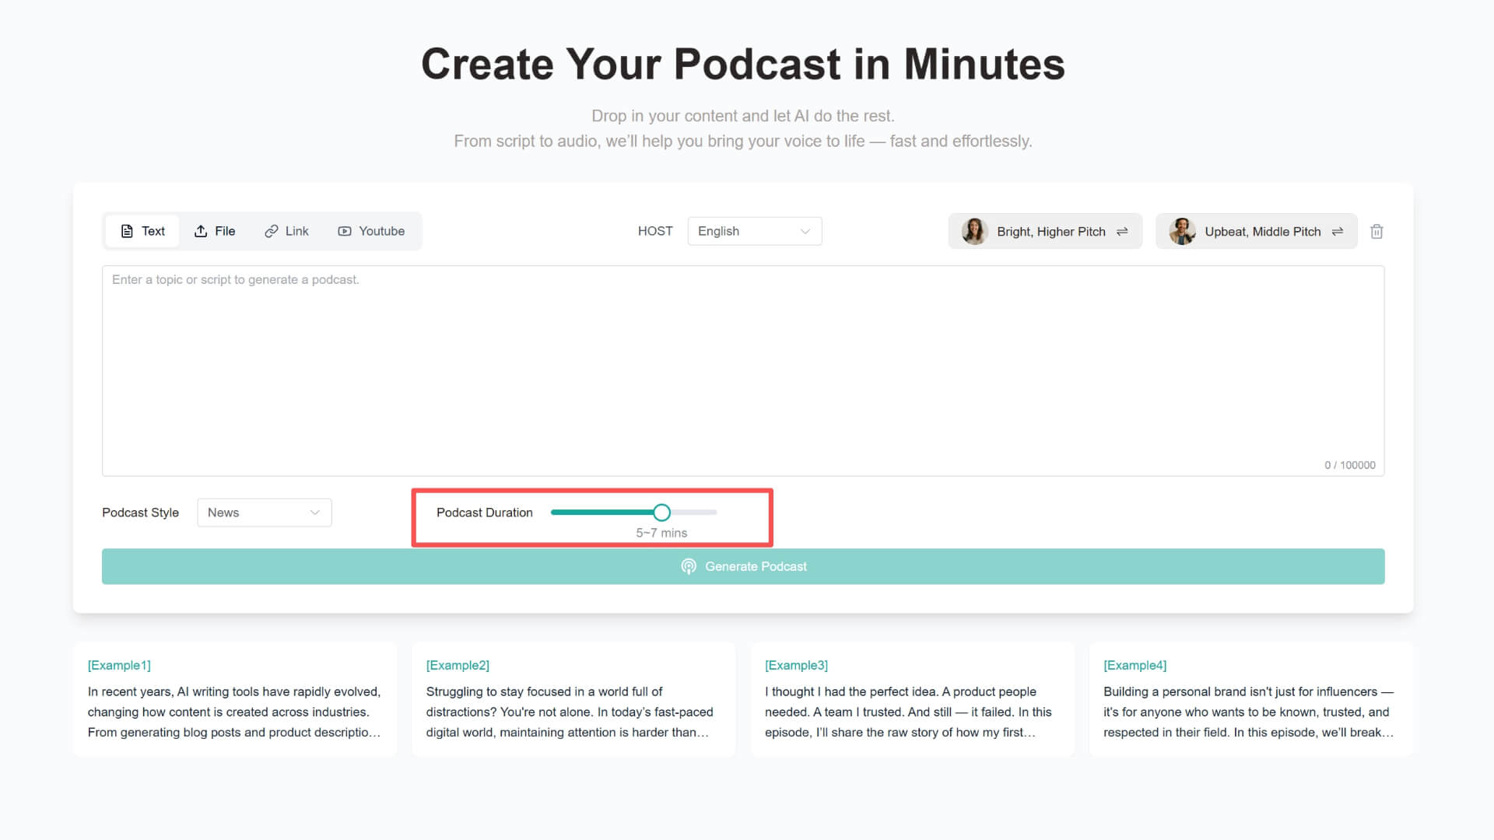Screen dimensions: 1494x840
Task: Click the male host avatar
Action: click(x=1182, y=231)
